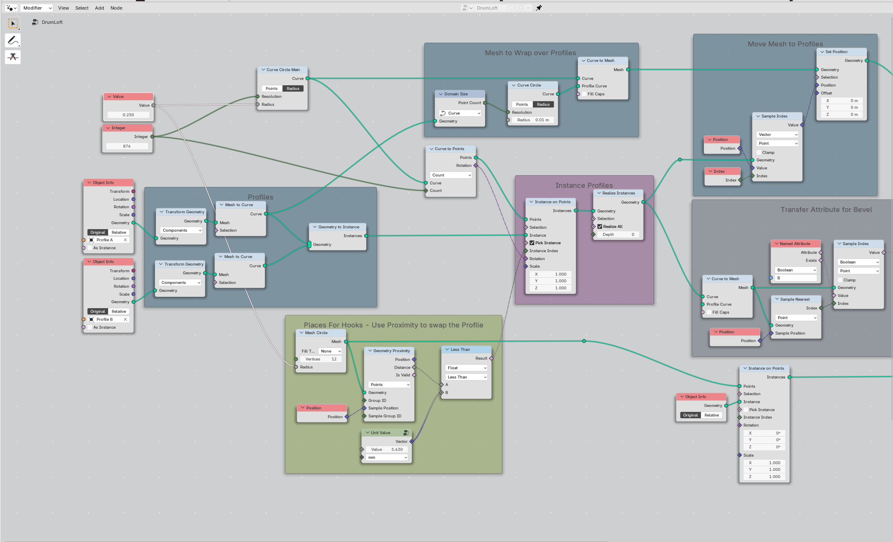
Task: Open the editor type selector icon
Action: tap(11, 8)
